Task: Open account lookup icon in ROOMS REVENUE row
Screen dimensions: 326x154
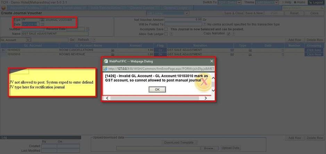Action: (113, 54)
